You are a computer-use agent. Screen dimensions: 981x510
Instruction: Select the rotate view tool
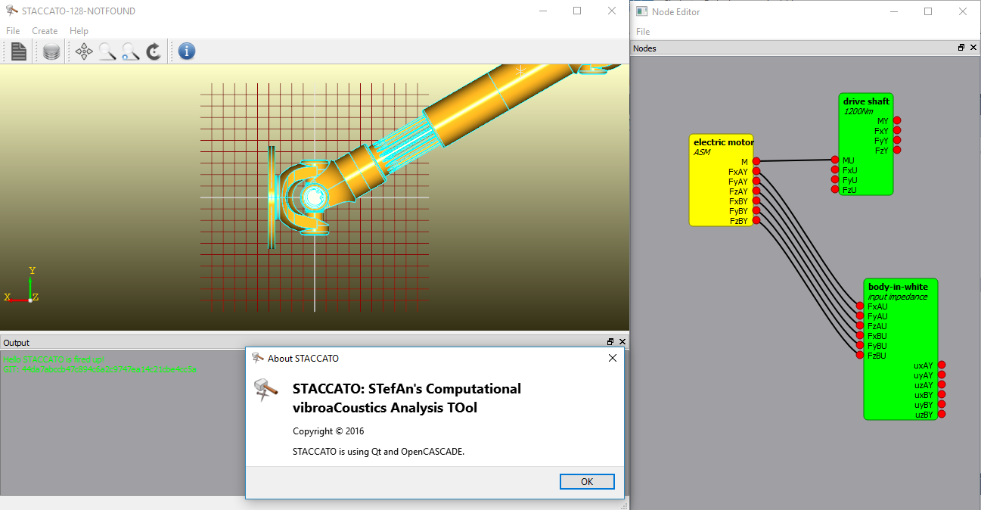coord(153,51)
